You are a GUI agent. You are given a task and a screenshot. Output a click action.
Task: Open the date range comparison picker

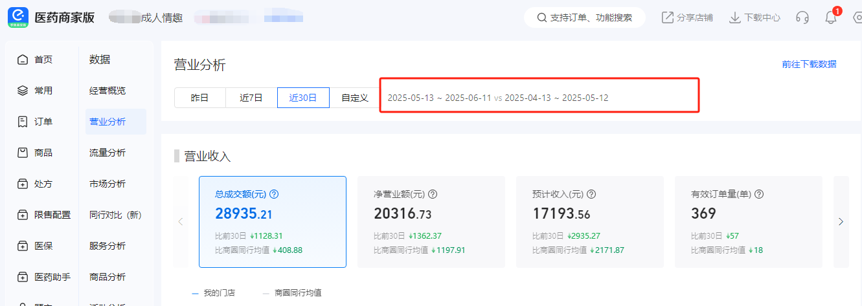497,98
